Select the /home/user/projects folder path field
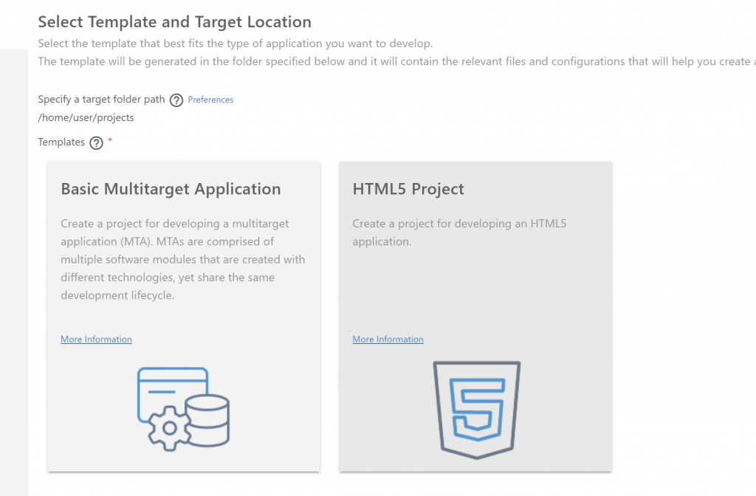The image size is (756, 496). pyautogui.click(x=86, y=117)
